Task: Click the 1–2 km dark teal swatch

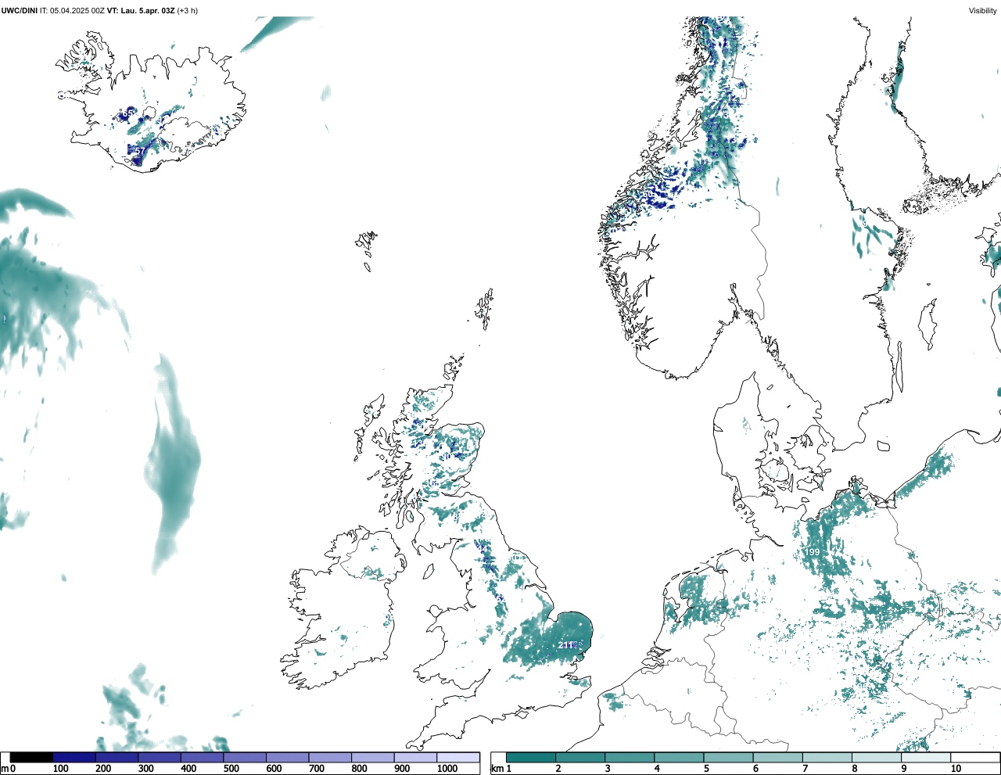Action: coord(531,758)
